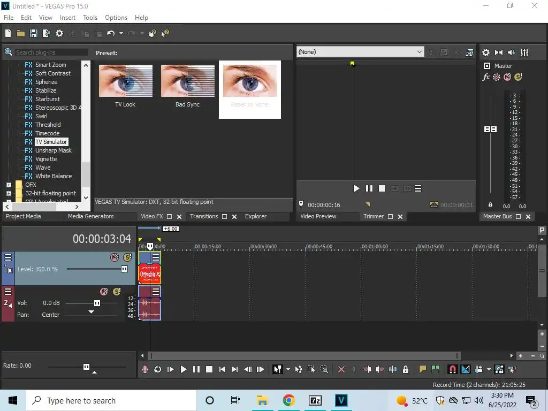Open Google Chrome from the taskbar
The width and height of the screenshot is (548, 411).
(x=288, y=400)
